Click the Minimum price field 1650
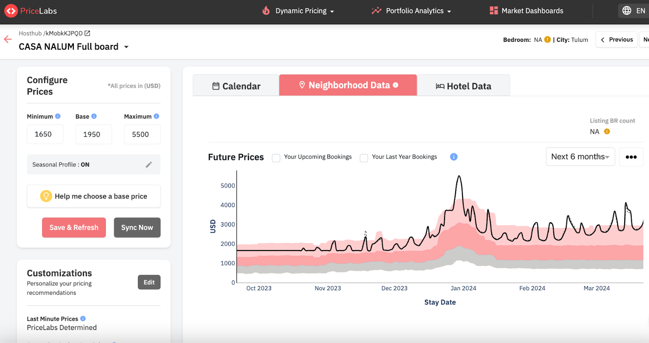 (x=45, y=134)
